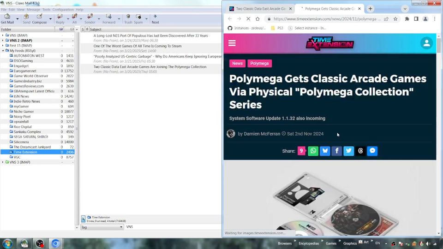The width and height of the screenshot is (443, 249).
Task: Open the PS3 bookmark folder
Action: (x=277, y=28)
